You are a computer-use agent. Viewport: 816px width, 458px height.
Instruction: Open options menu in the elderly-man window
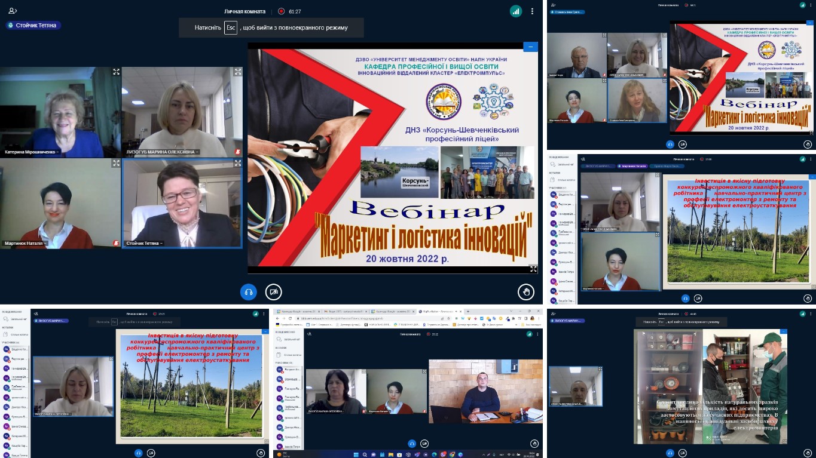pyautogui.click(x=811, y=5)
